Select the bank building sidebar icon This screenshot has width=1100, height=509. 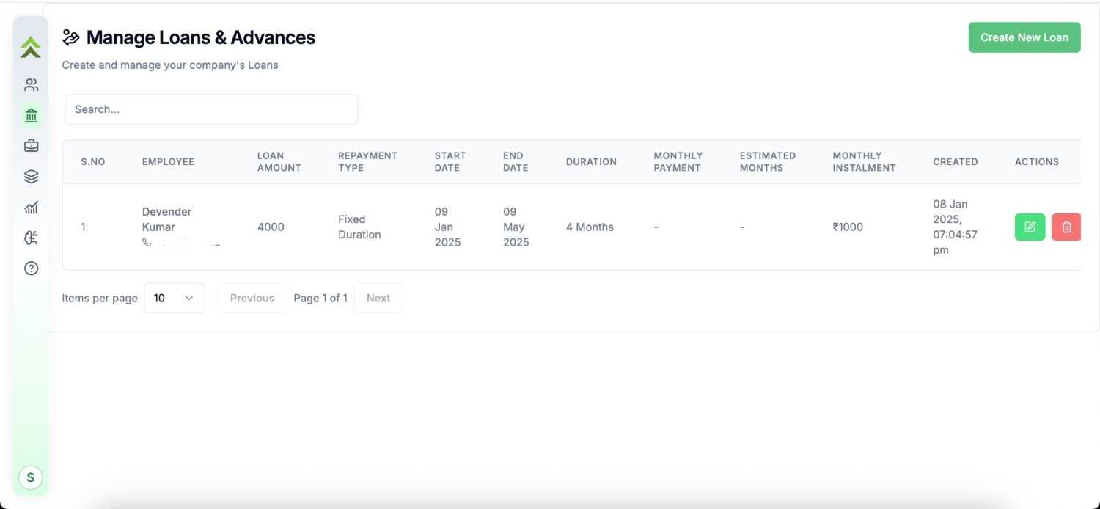pos(31,115)
